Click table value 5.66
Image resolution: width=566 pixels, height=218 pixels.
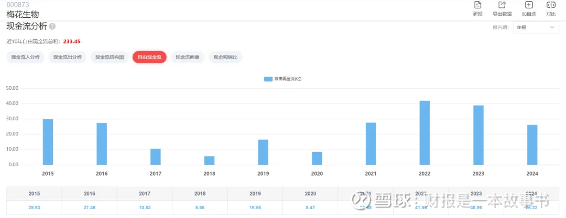pos(200,208)
